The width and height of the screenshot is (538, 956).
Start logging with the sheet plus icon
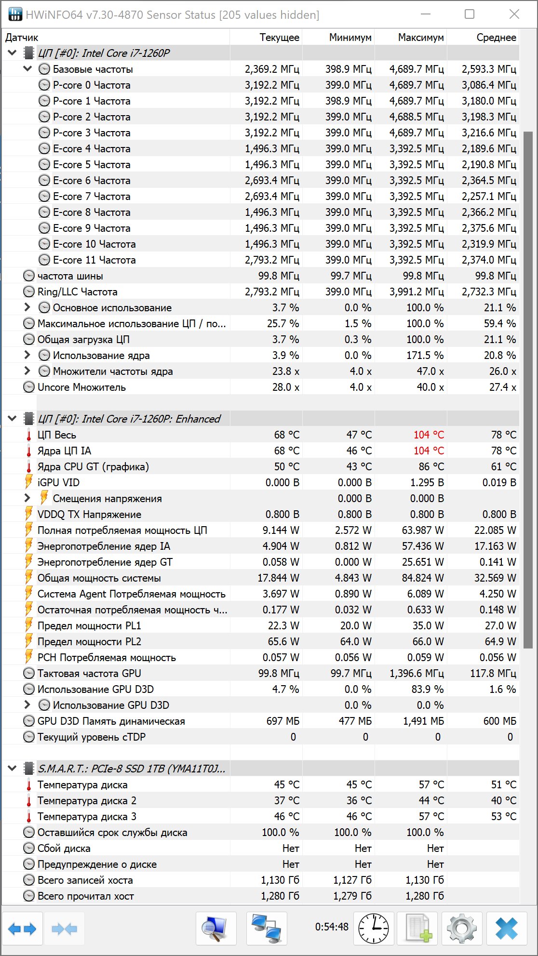(x=417, y=928)
